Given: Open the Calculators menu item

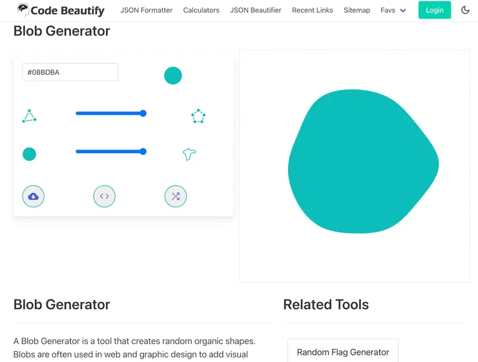Looking at the screenshot, I should point(201,10).
